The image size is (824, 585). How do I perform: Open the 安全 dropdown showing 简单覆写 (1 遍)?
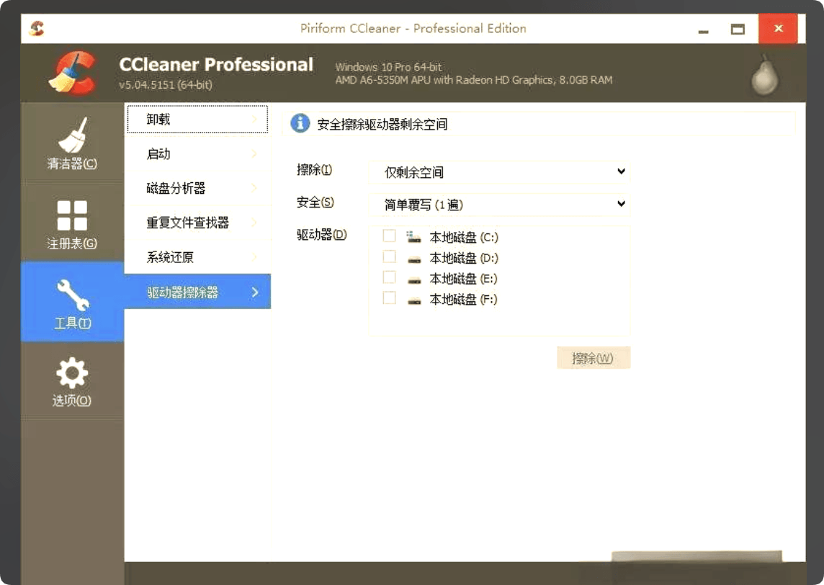point(498,205)
